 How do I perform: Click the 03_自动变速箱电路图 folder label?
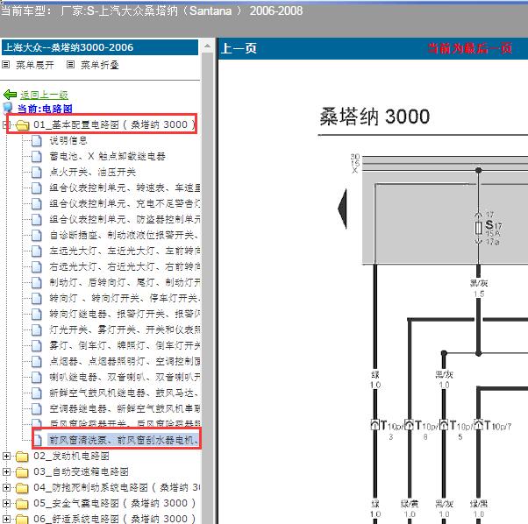[81, 472]
